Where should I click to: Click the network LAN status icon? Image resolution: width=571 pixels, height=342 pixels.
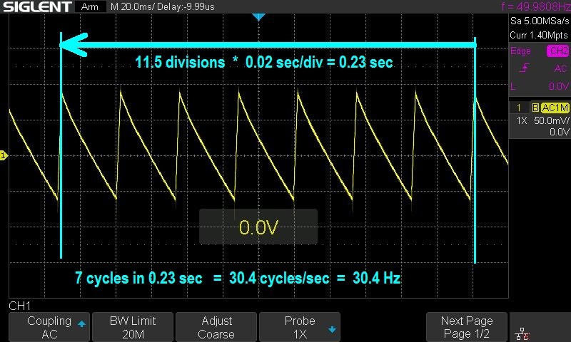(522, 333)
